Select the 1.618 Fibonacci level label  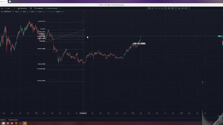pyautogui.click(x=41, y=49)
